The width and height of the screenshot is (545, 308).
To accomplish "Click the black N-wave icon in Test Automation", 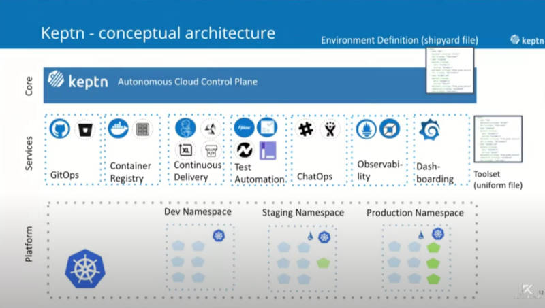I will (x=245, y=150).
